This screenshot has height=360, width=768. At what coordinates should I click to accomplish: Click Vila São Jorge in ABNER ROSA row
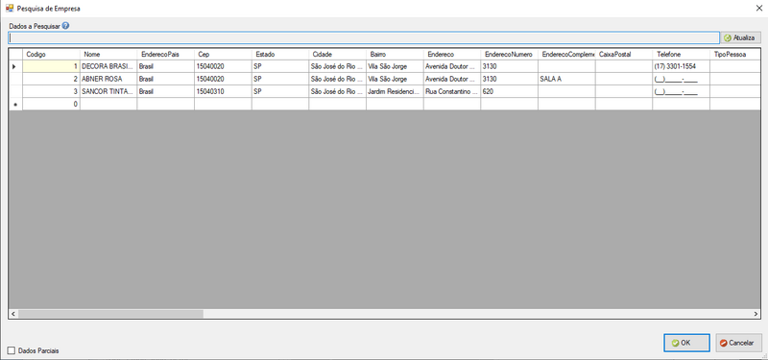396,79
